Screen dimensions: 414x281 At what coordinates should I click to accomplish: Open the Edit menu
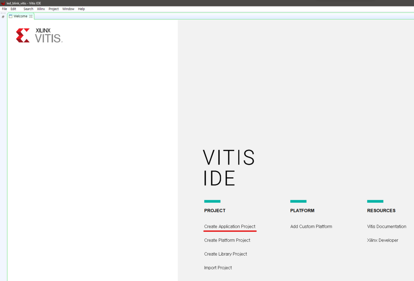click(13, 9)
